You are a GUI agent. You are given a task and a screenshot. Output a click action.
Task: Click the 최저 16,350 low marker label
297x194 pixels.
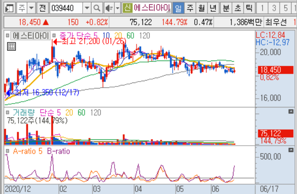(x=43, y=92)
